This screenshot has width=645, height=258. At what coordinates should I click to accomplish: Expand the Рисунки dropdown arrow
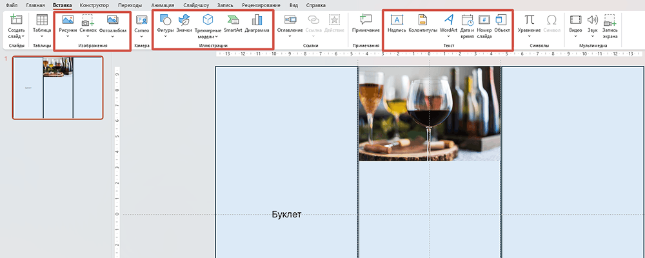[68, 36]
